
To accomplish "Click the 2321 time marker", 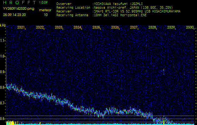I will coord(21,27).
